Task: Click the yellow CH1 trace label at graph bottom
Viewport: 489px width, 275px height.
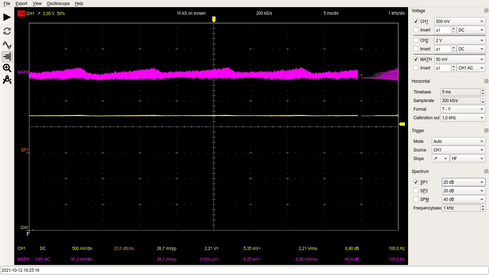Action: click(24, 228)
